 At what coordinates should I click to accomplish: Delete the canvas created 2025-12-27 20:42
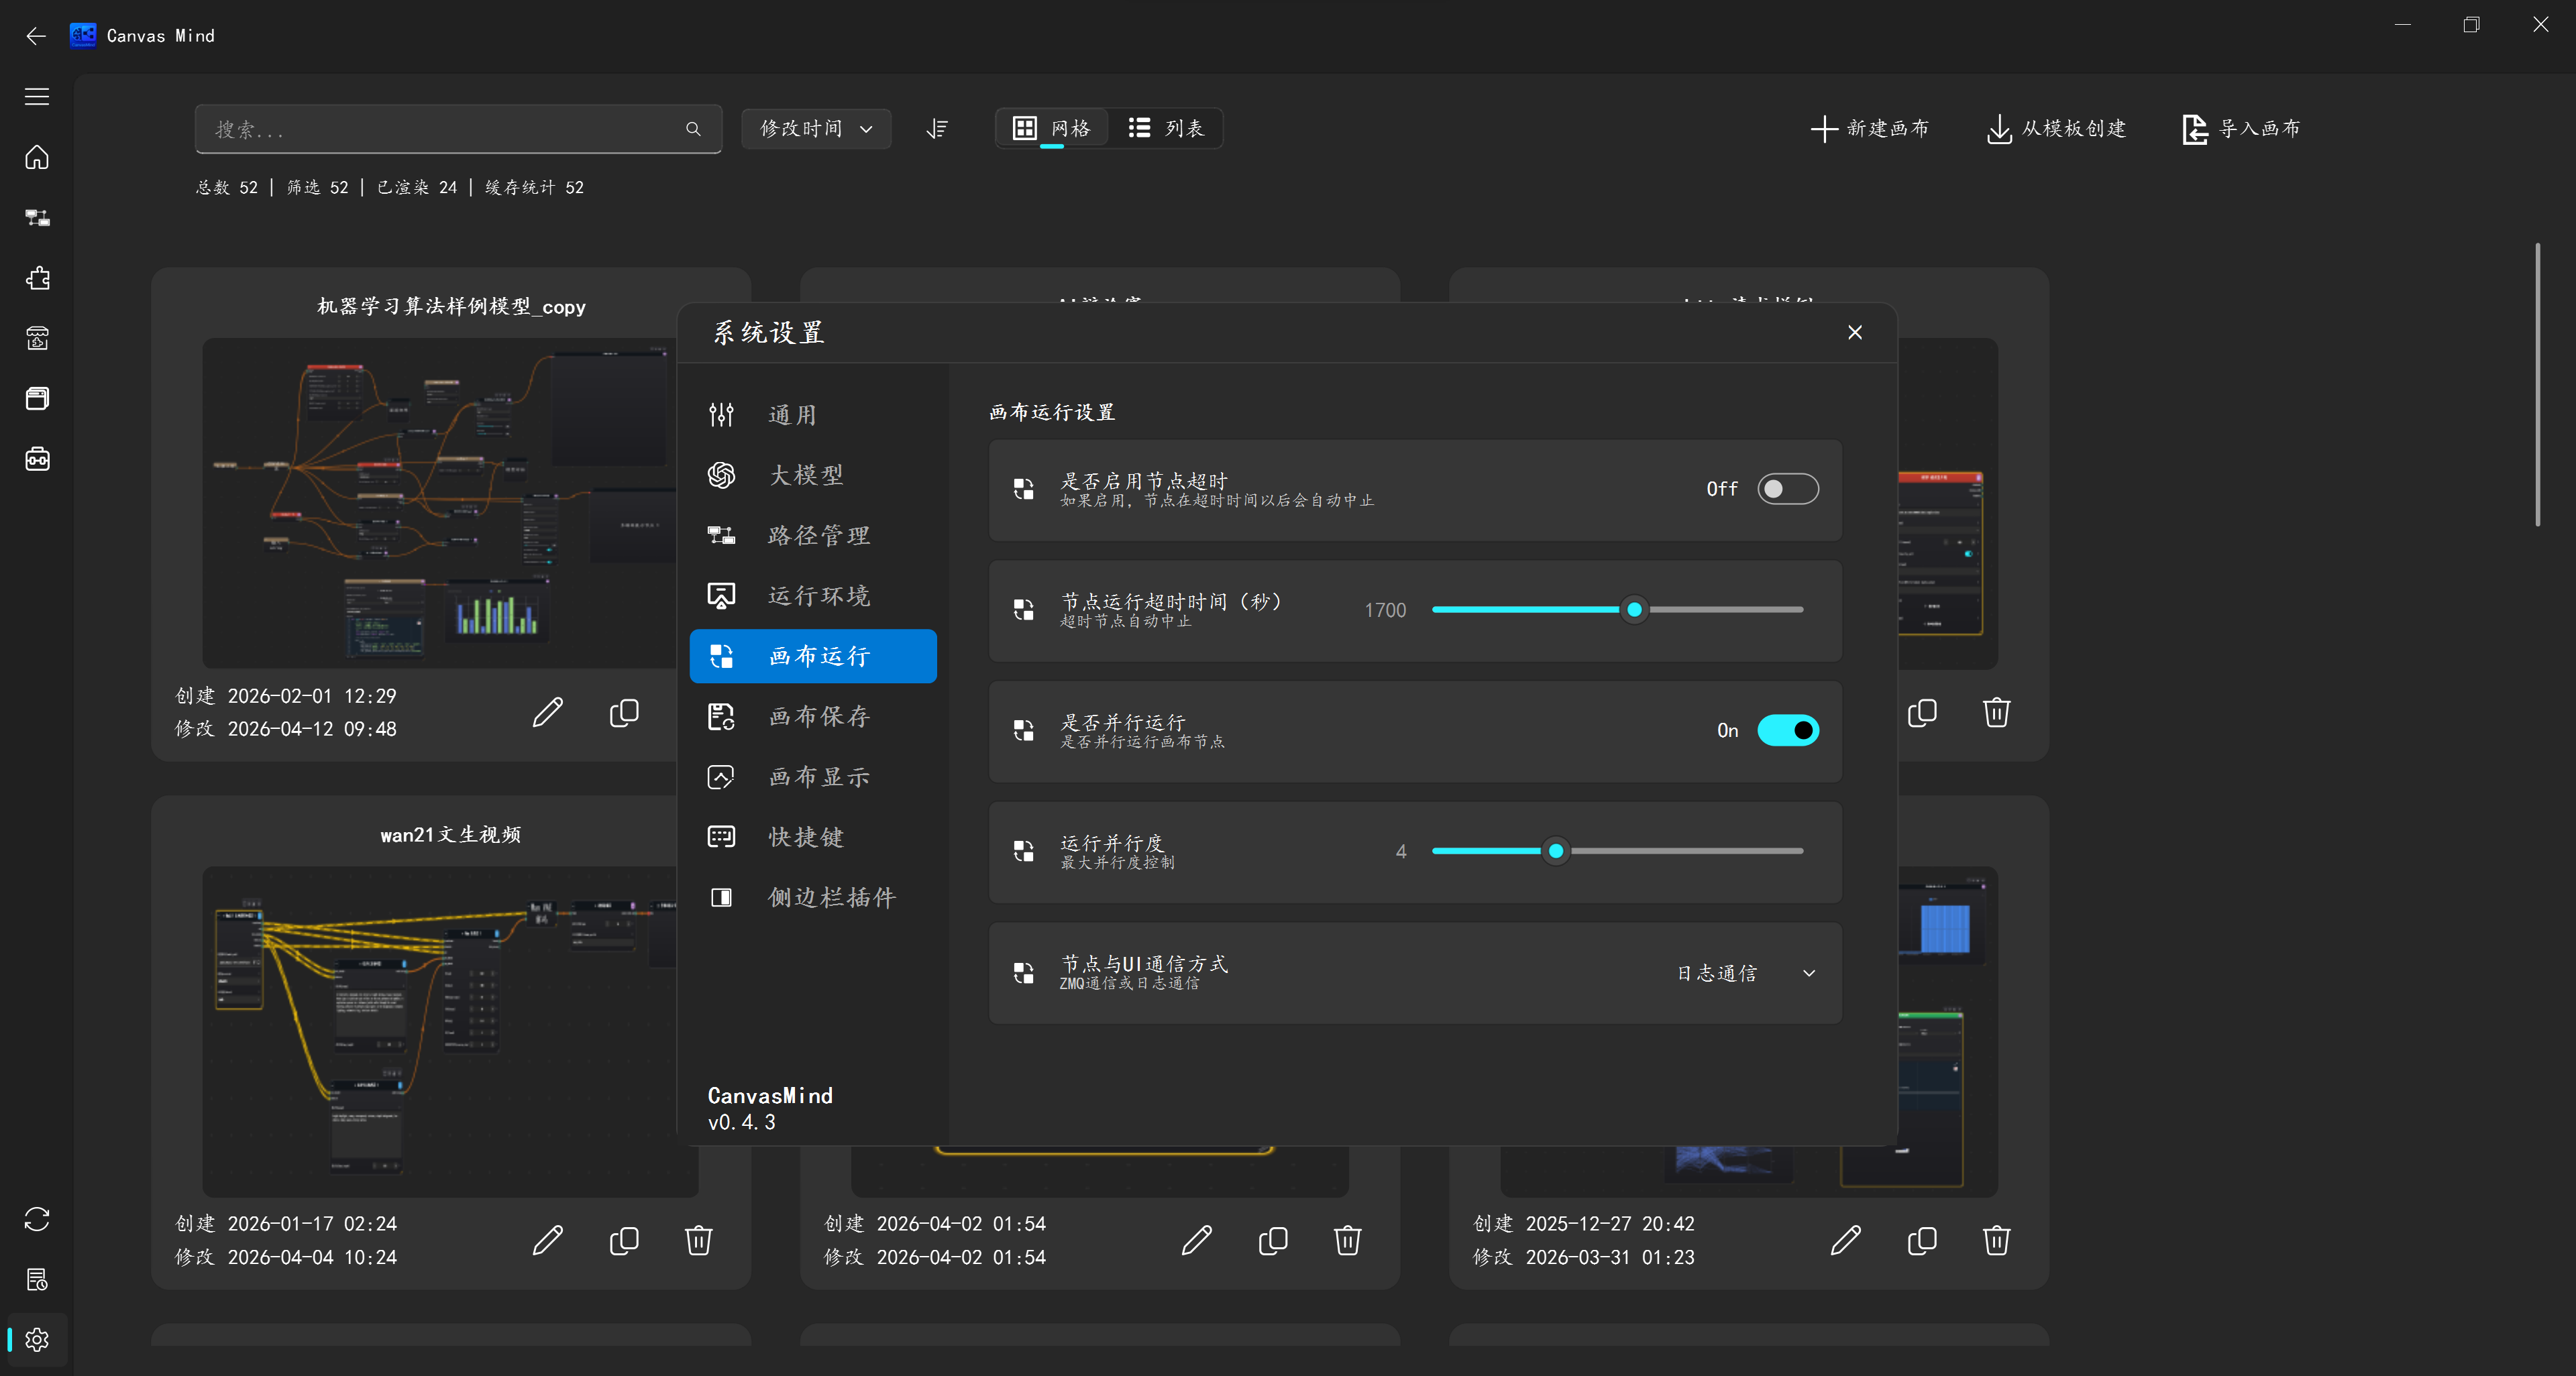pyautogui.click(x=1997, y=1240)
